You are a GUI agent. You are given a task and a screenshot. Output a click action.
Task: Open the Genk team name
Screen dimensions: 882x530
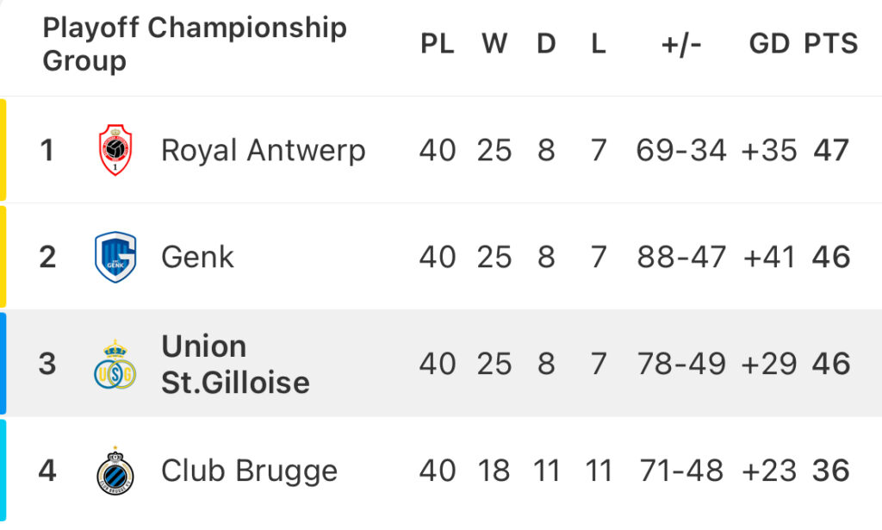pyautogui.click(x=197, y=258)
